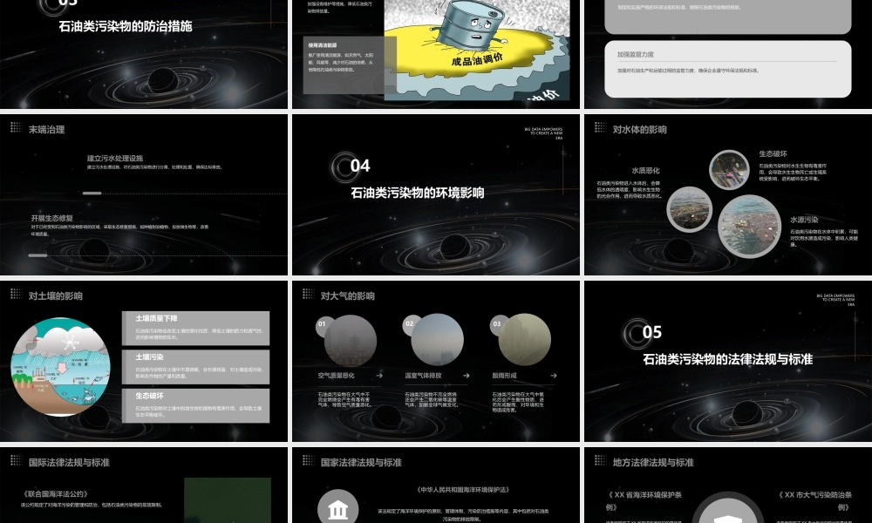
Task: Click the arrow next to 空气质量恶化
Action: tap(379, 376)
